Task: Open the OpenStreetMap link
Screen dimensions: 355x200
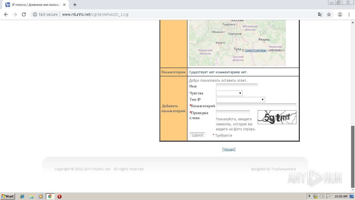Action: [255, 50]
